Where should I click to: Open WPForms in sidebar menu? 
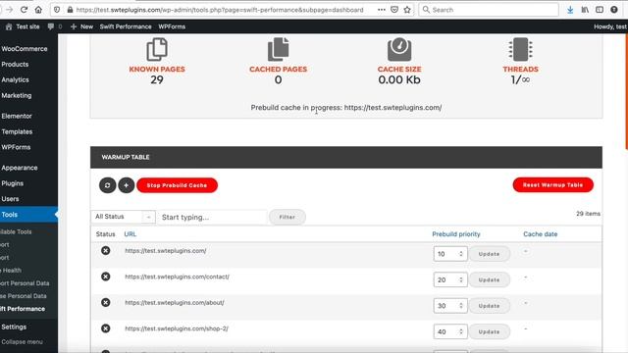16,147
